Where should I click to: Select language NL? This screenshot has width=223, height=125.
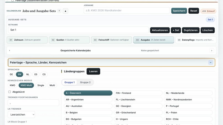[28, 74]
